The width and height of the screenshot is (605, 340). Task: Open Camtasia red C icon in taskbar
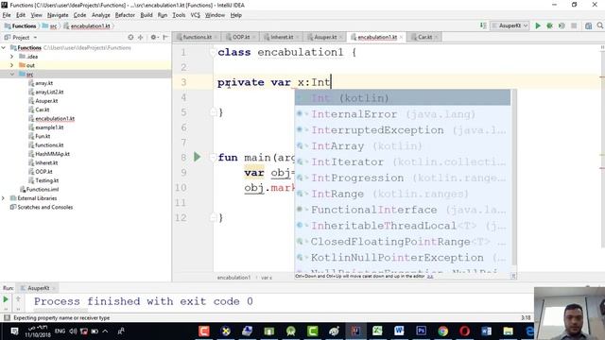click(204, 331)
